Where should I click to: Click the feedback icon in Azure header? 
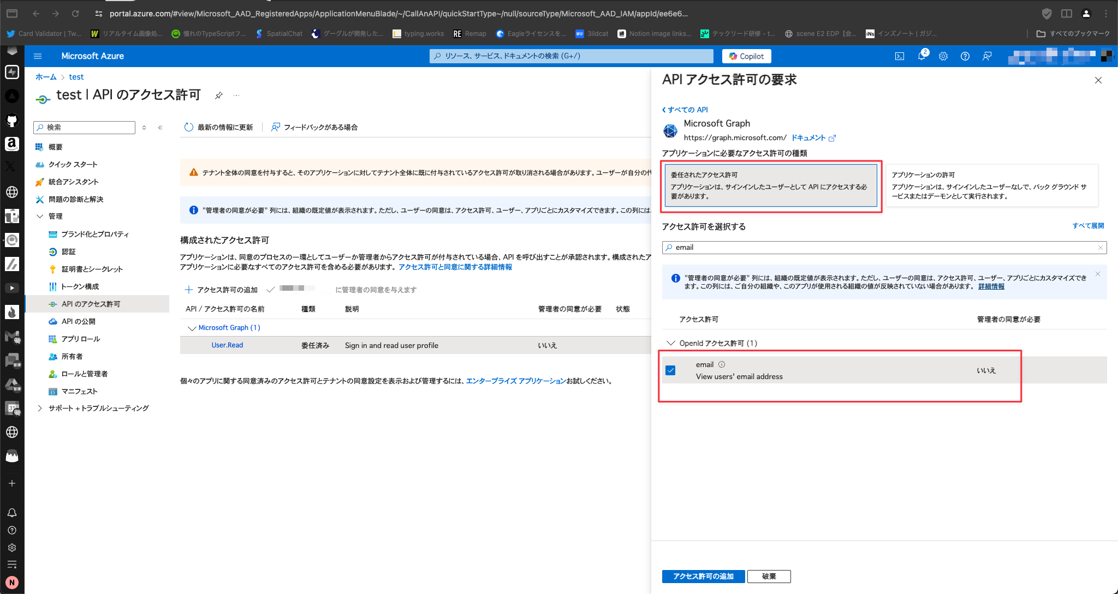point(987,56)
